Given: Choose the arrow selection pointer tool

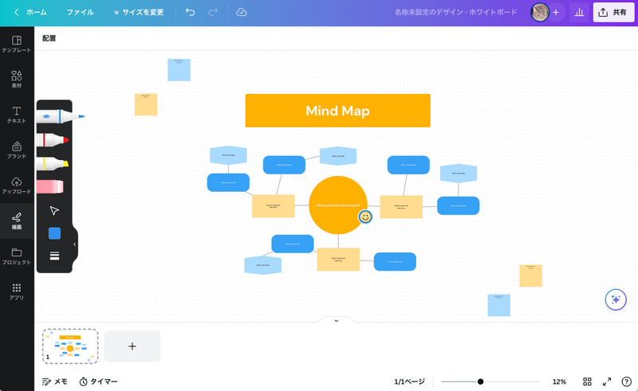Looking at the screenshot, I should [54, 210].
